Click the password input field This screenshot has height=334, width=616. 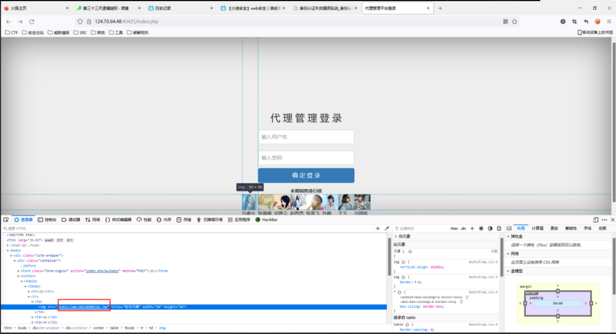coord(306,158)
